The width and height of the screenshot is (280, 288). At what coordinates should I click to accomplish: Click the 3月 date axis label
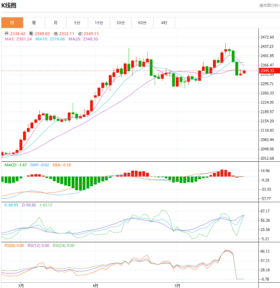click(21, 286)
